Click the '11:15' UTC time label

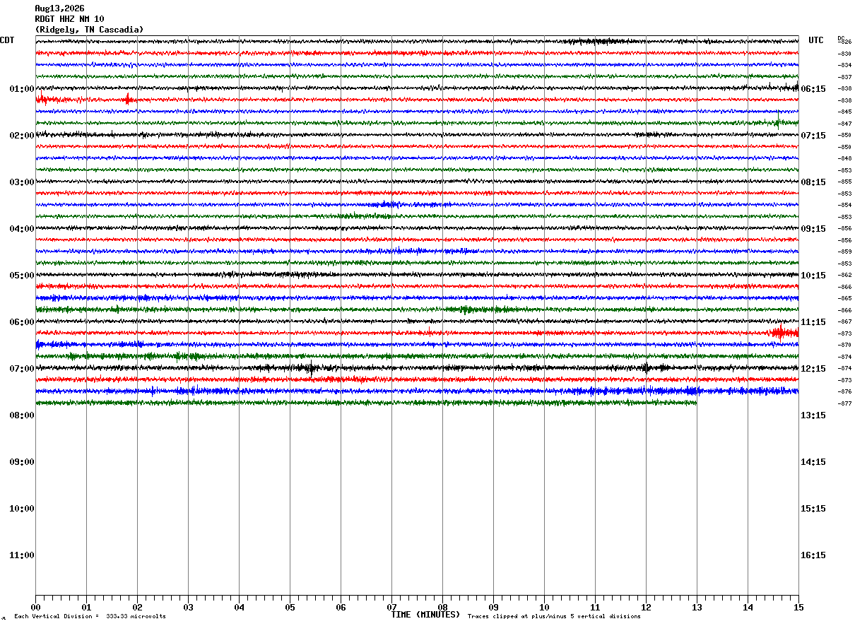tap(814, 322)
